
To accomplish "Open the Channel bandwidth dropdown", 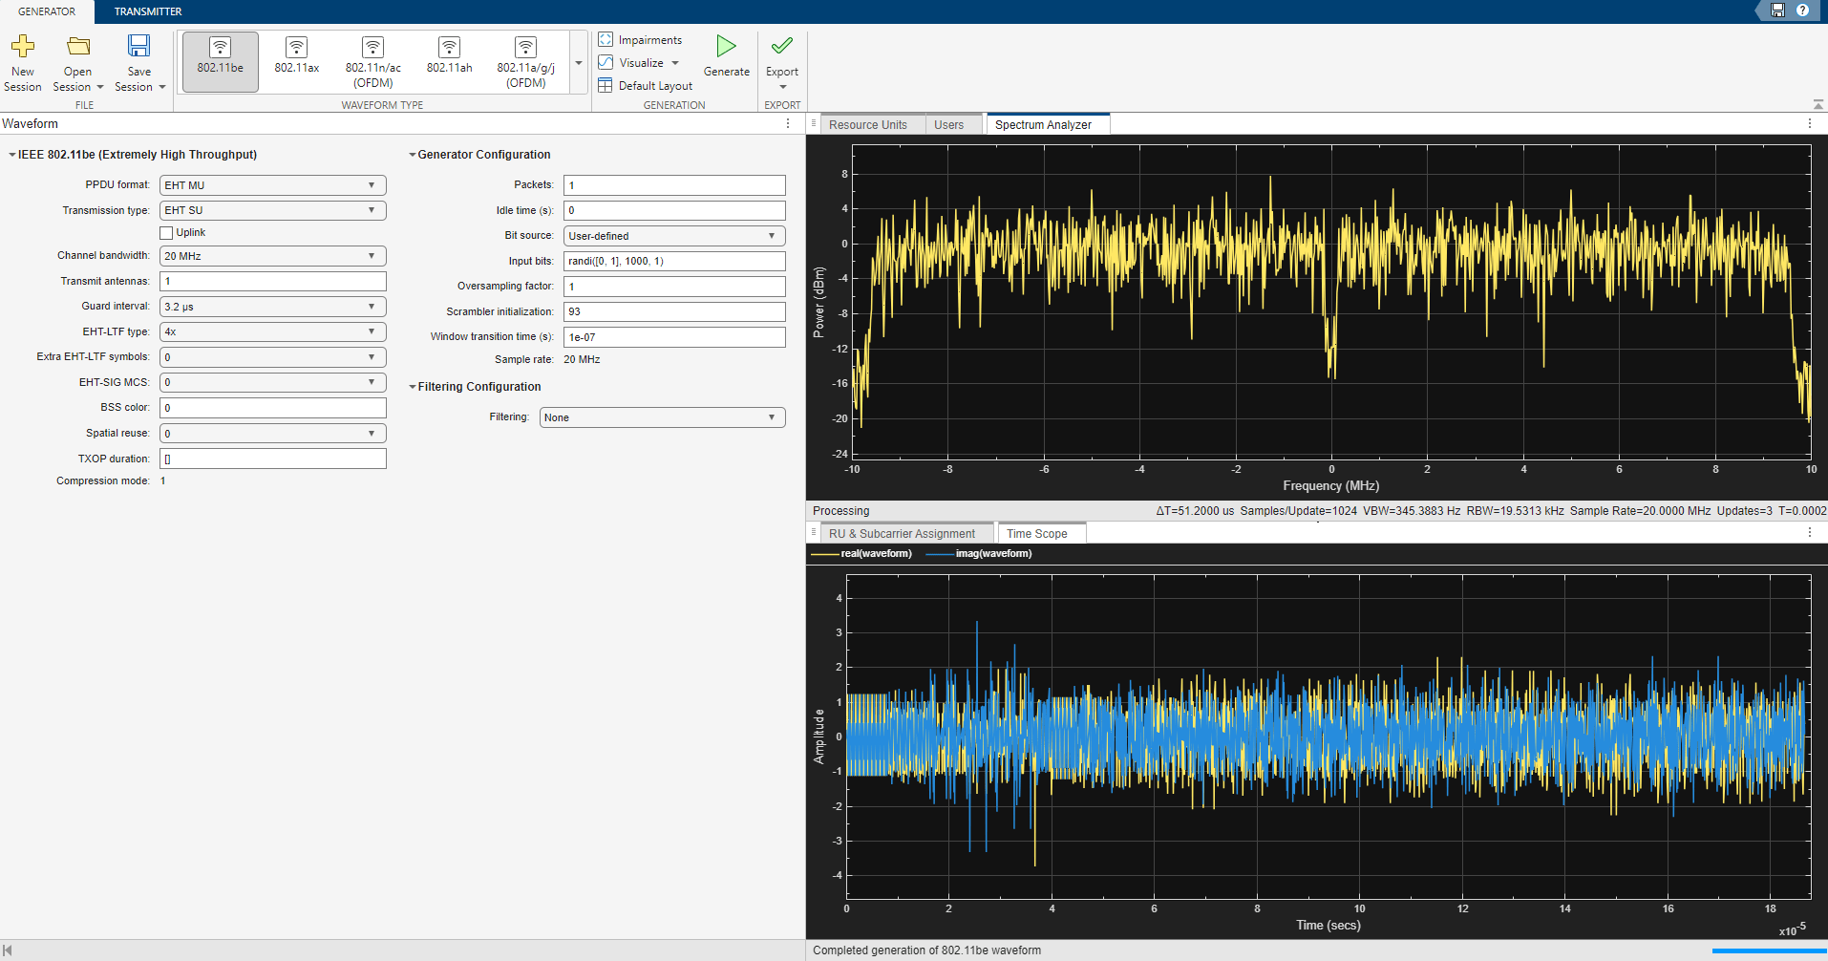I will pos(272,256).
